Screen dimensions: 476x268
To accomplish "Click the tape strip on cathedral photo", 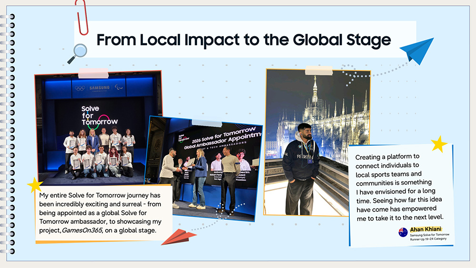I will (x=319, y=70).
